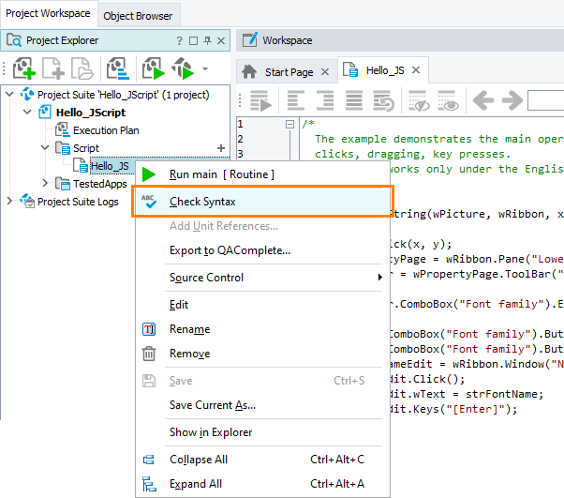Expand the TestedApps tree node
The width and height of the screenshot is (564, 498).
(45, 184)
